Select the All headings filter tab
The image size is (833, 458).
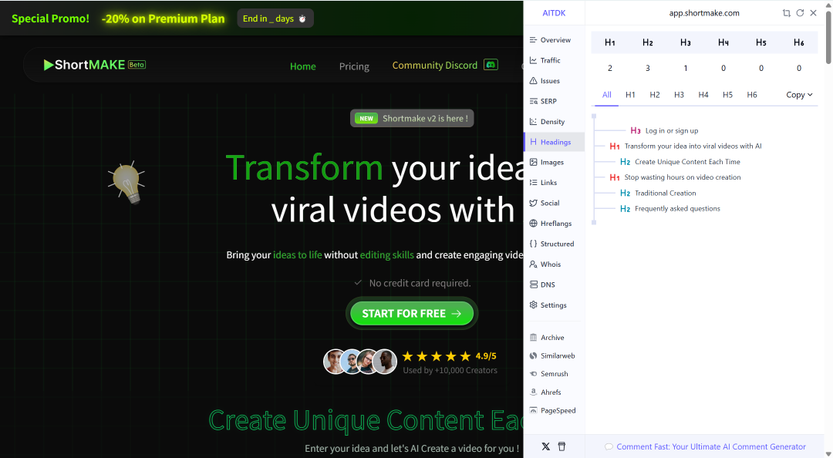coord(607,95)
